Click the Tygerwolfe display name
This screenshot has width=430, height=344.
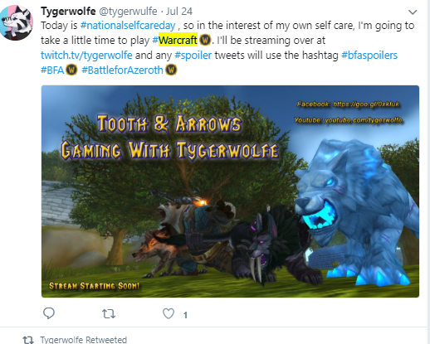click(x=68, y=11)
